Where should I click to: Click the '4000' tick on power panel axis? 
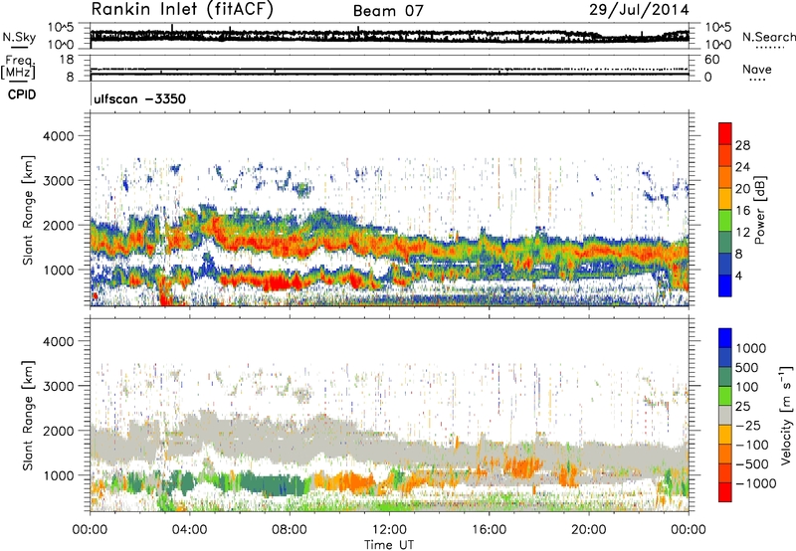click(59, 136)
